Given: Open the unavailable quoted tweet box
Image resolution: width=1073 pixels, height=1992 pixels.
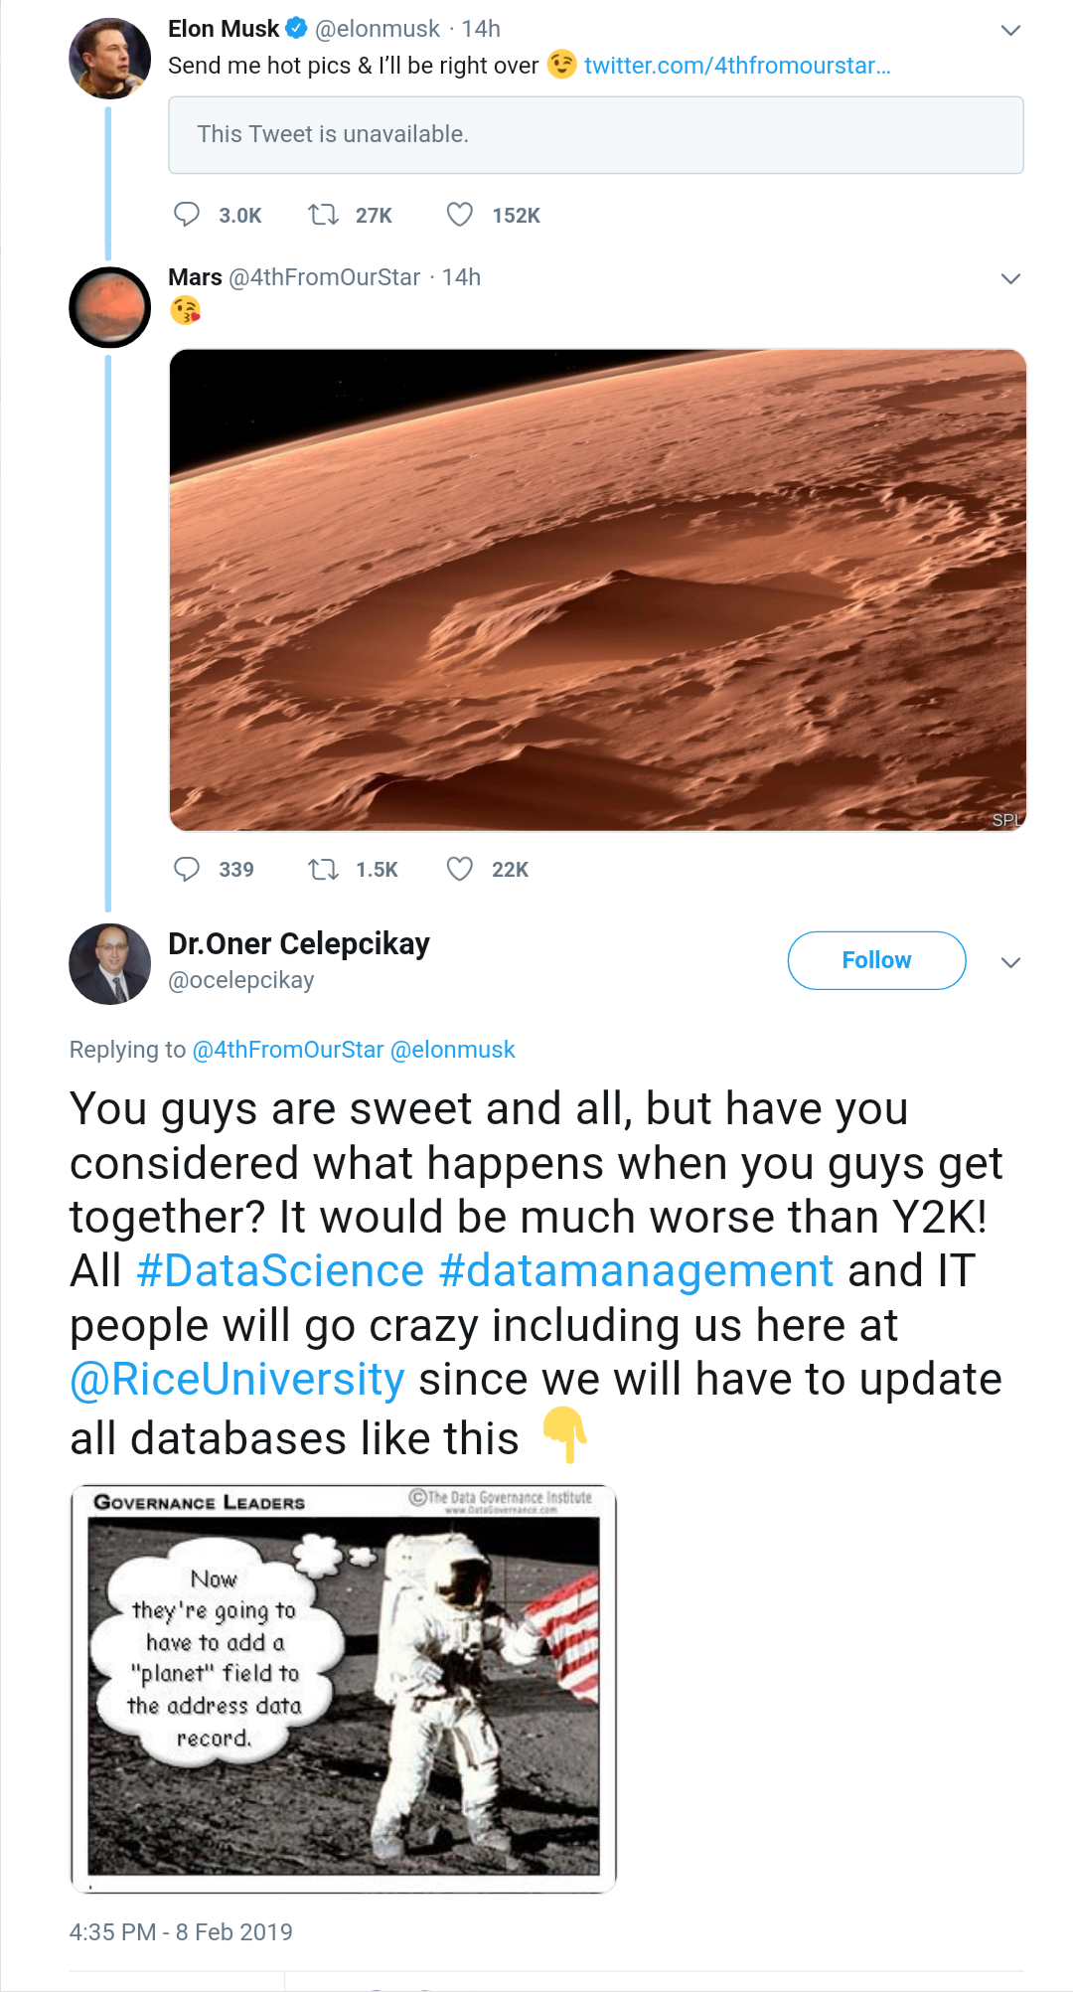Looking at the screenshot, I should point(596,135).
